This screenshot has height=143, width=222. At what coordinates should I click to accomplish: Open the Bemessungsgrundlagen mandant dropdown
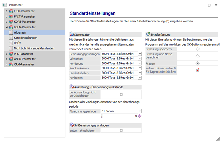140,54
